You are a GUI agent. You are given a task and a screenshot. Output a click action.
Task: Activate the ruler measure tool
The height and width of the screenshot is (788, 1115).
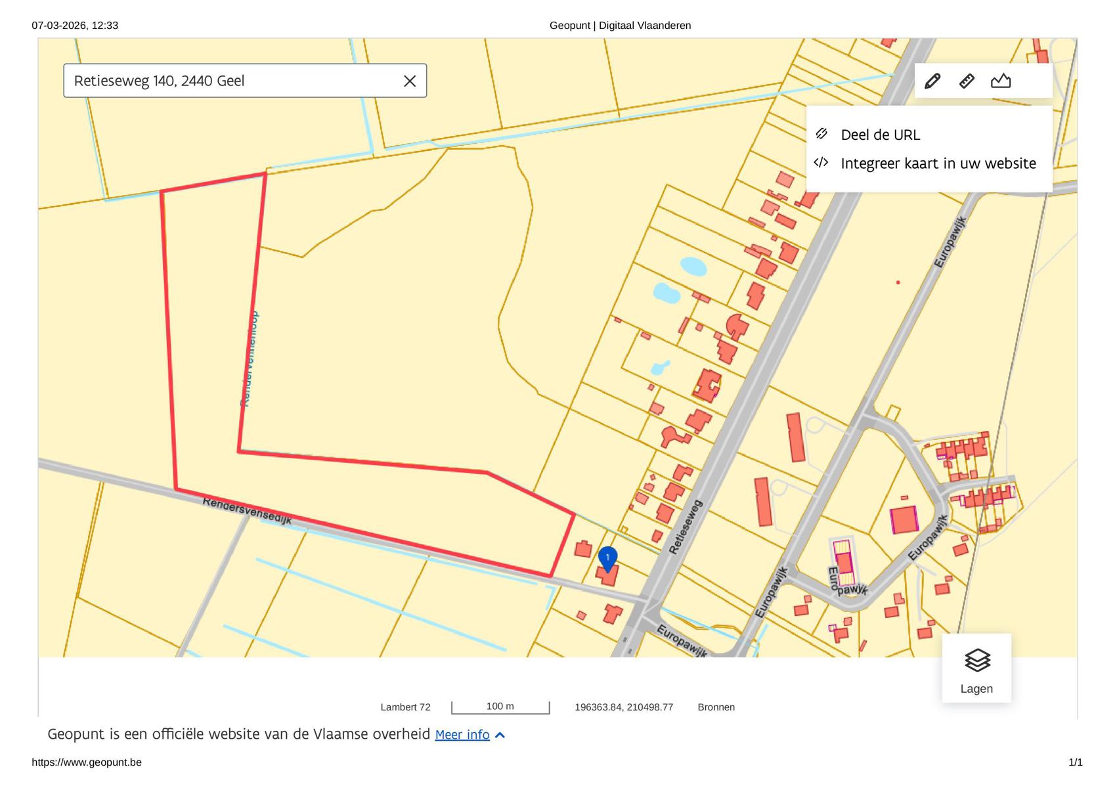click(x=967, y=81)
